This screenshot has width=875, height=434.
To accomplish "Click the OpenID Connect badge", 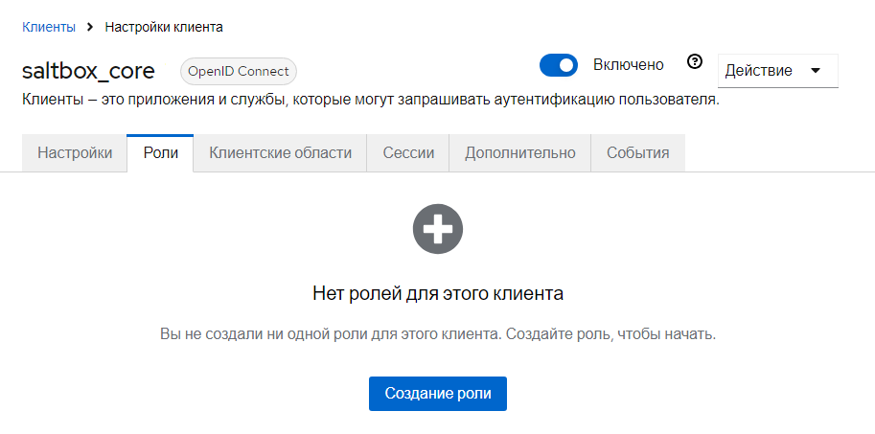I will (x=239, y=71).
